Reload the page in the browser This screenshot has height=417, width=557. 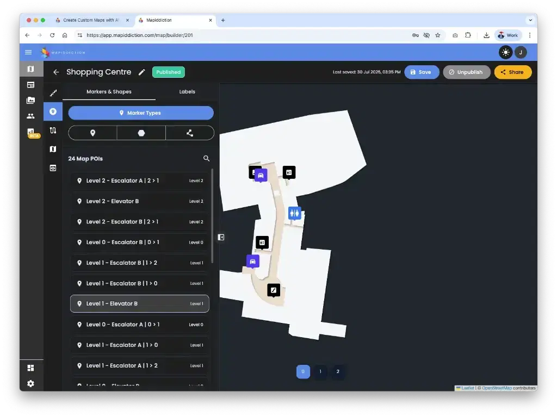tap(52, 35)
